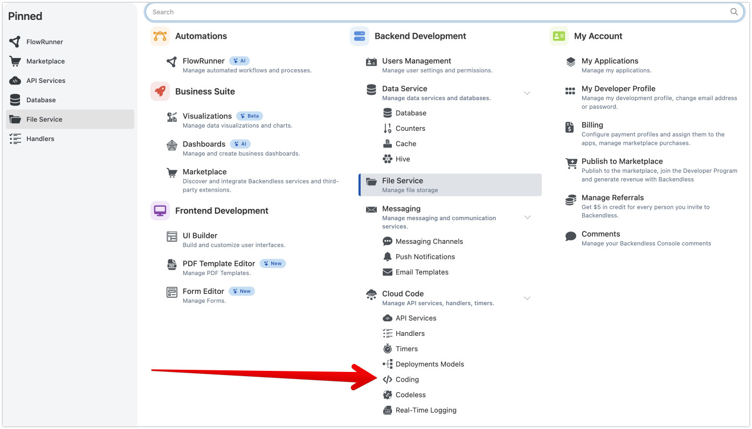The image size is (752, 429).
Task: Open Messaging Channels item
Action: [x=429, y=242]
